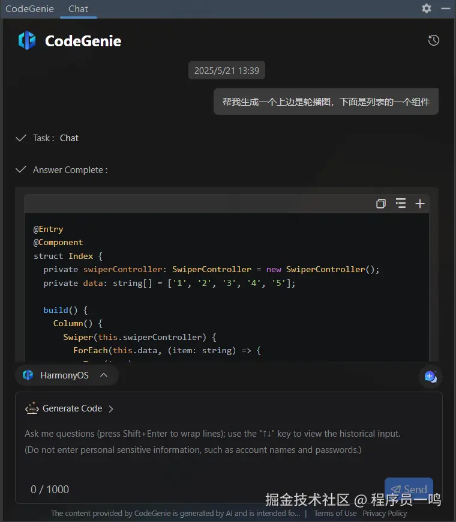Screen dimensions: 456x522
Task: Click the 'struct Index {' code line
Action: (x=68, y=256)
